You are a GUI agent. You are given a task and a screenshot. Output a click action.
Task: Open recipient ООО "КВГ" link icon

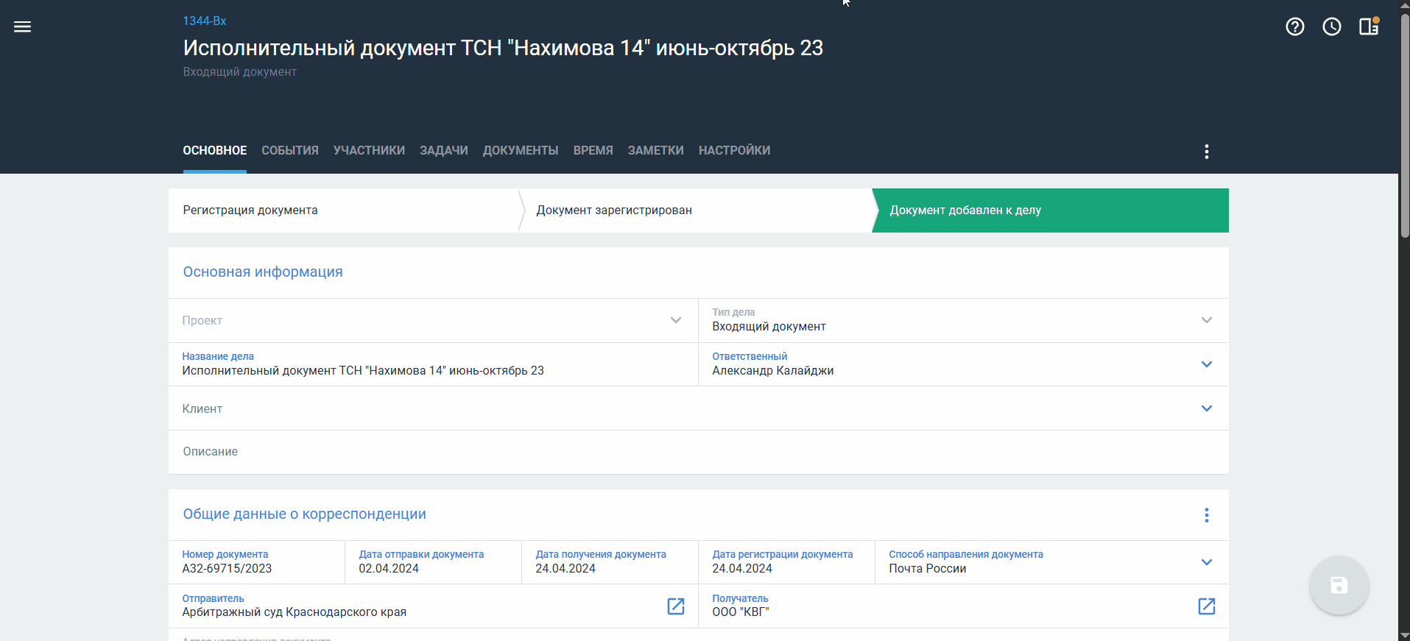pyautogui.click(x=1206, y=606)
